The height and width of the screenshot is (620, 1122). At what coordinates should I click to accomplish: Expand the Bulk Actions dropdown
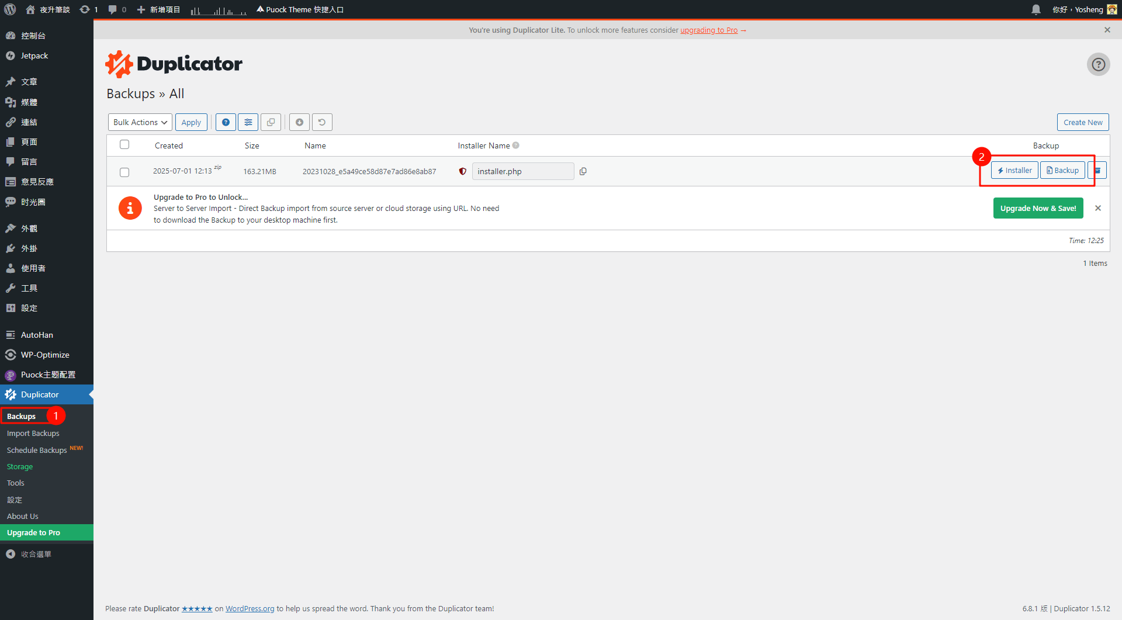click(x=140, y=122)
